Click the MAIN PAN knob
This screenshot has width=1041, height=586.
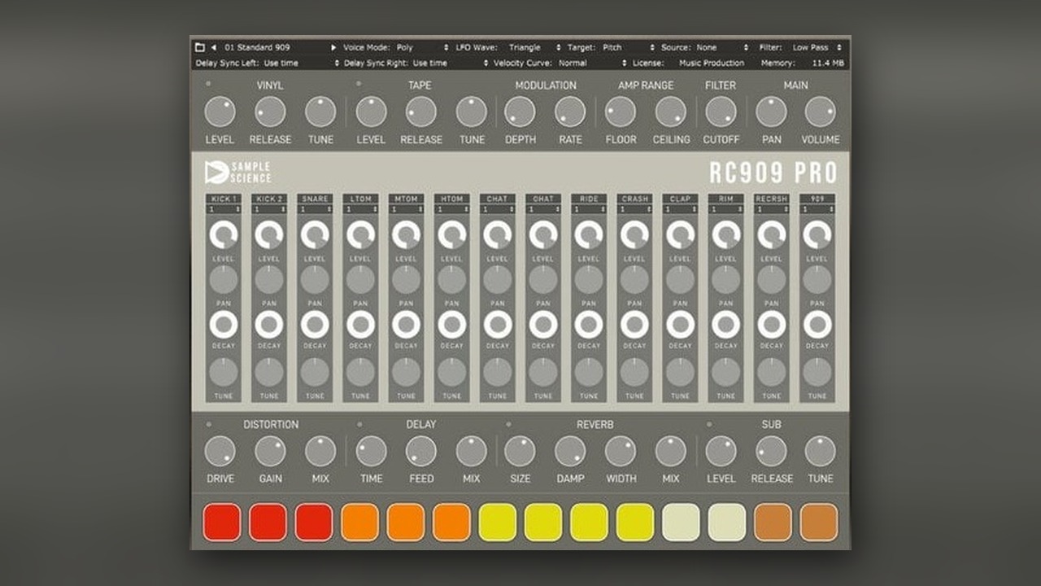771,112
